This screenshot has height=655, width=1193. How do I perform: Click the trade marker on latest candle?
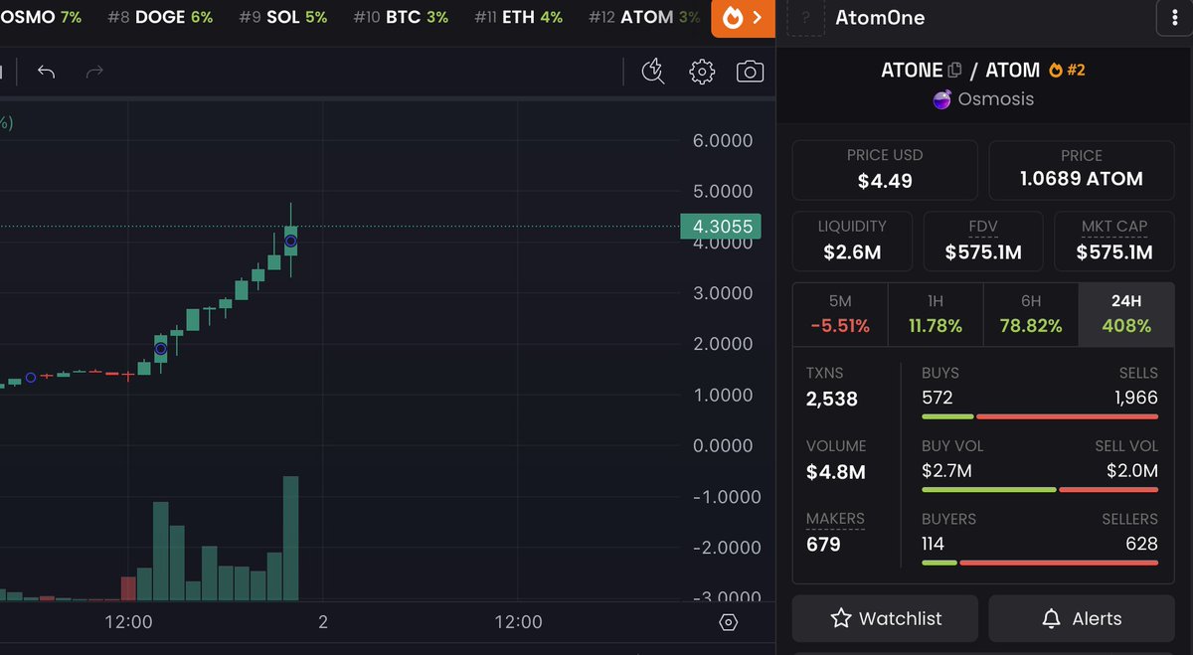click(x=290, y=241)
